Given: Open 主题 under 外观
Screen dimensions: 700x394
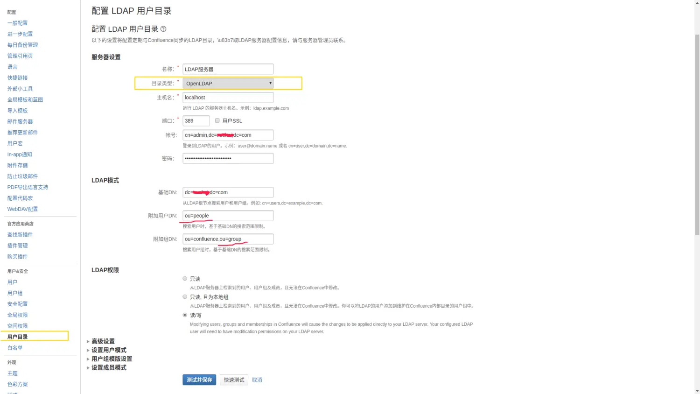Looking at the screenshot, I should 12,373.
